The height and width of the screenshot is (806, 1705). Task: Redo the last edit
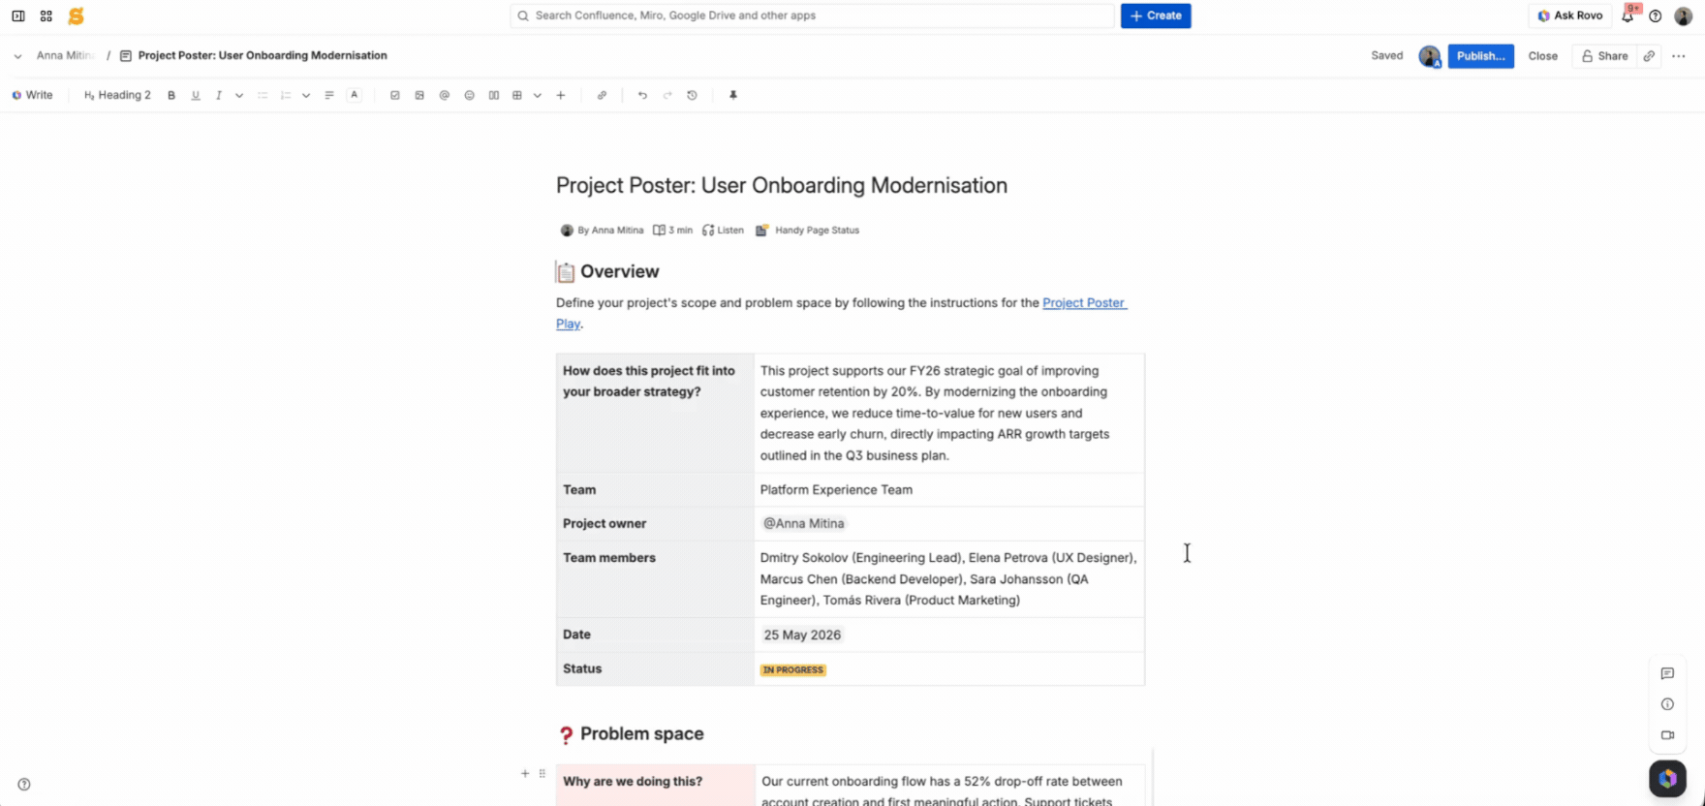[x=667, y=95]
